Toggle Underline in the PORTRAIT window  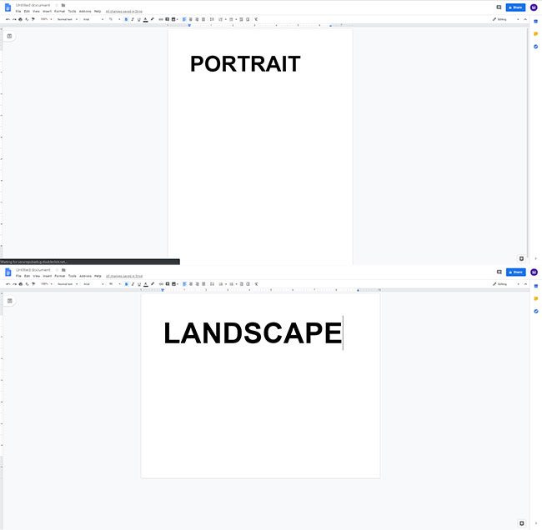(139, 19)
